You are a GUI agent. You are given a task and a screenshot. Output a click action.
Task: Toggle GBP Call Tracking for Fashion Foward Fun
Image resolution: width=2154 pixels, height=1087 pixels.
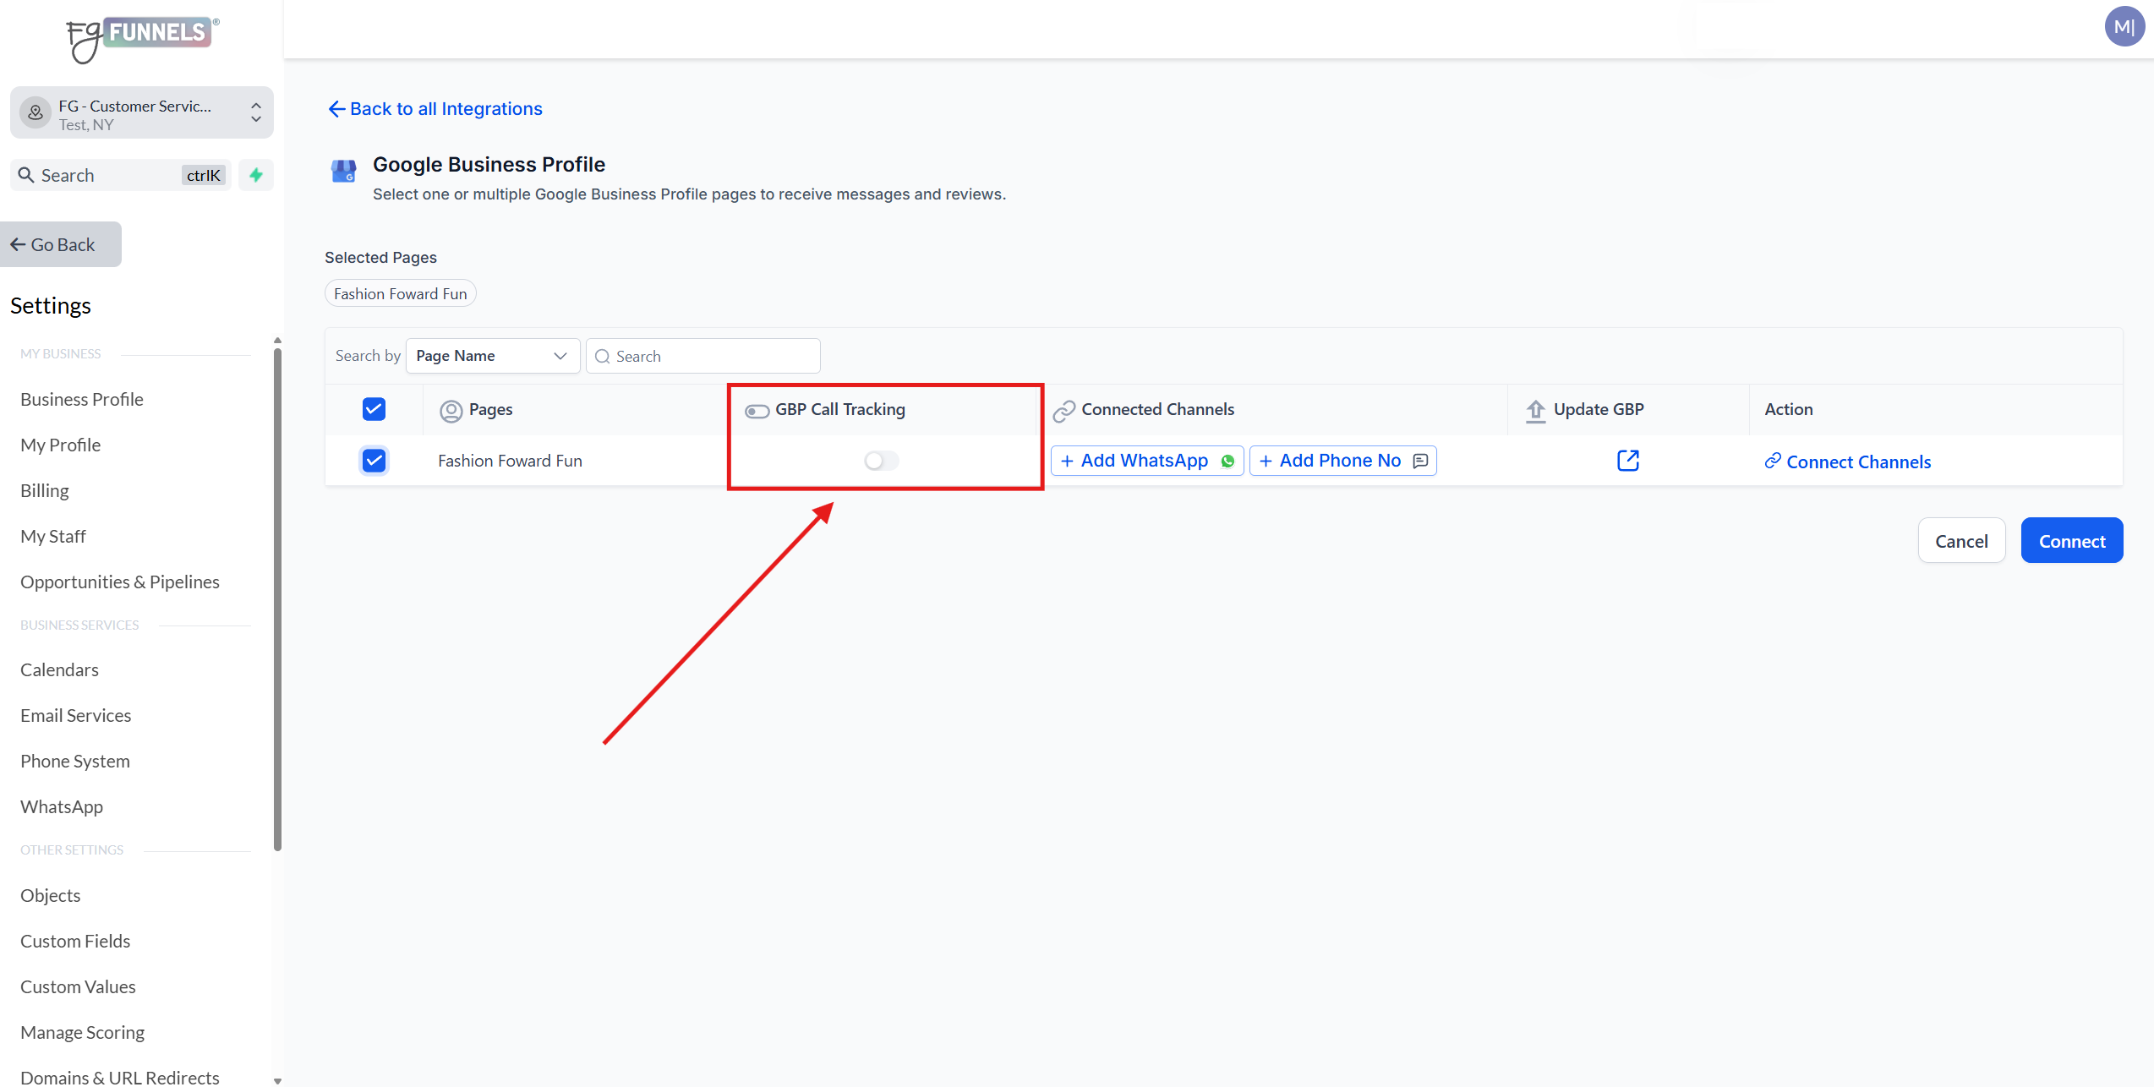(x=881, y=461)
